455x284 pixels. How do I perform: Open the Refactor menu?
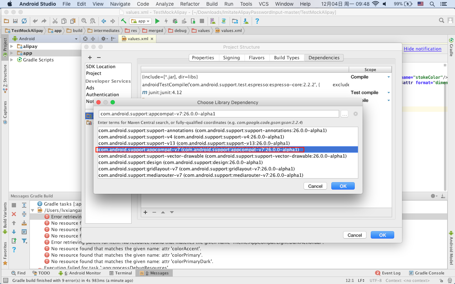click(190, 4)
